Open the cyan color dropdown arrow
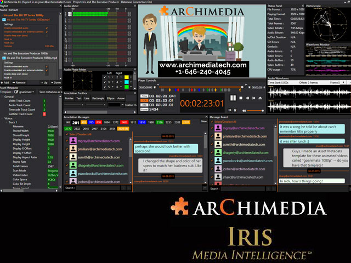Screen dimensions: 351x263 [131, 82]
